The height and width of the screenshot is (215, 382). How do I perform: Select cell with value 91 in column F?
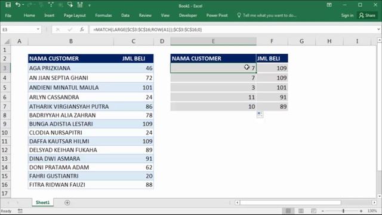point(272,97)
